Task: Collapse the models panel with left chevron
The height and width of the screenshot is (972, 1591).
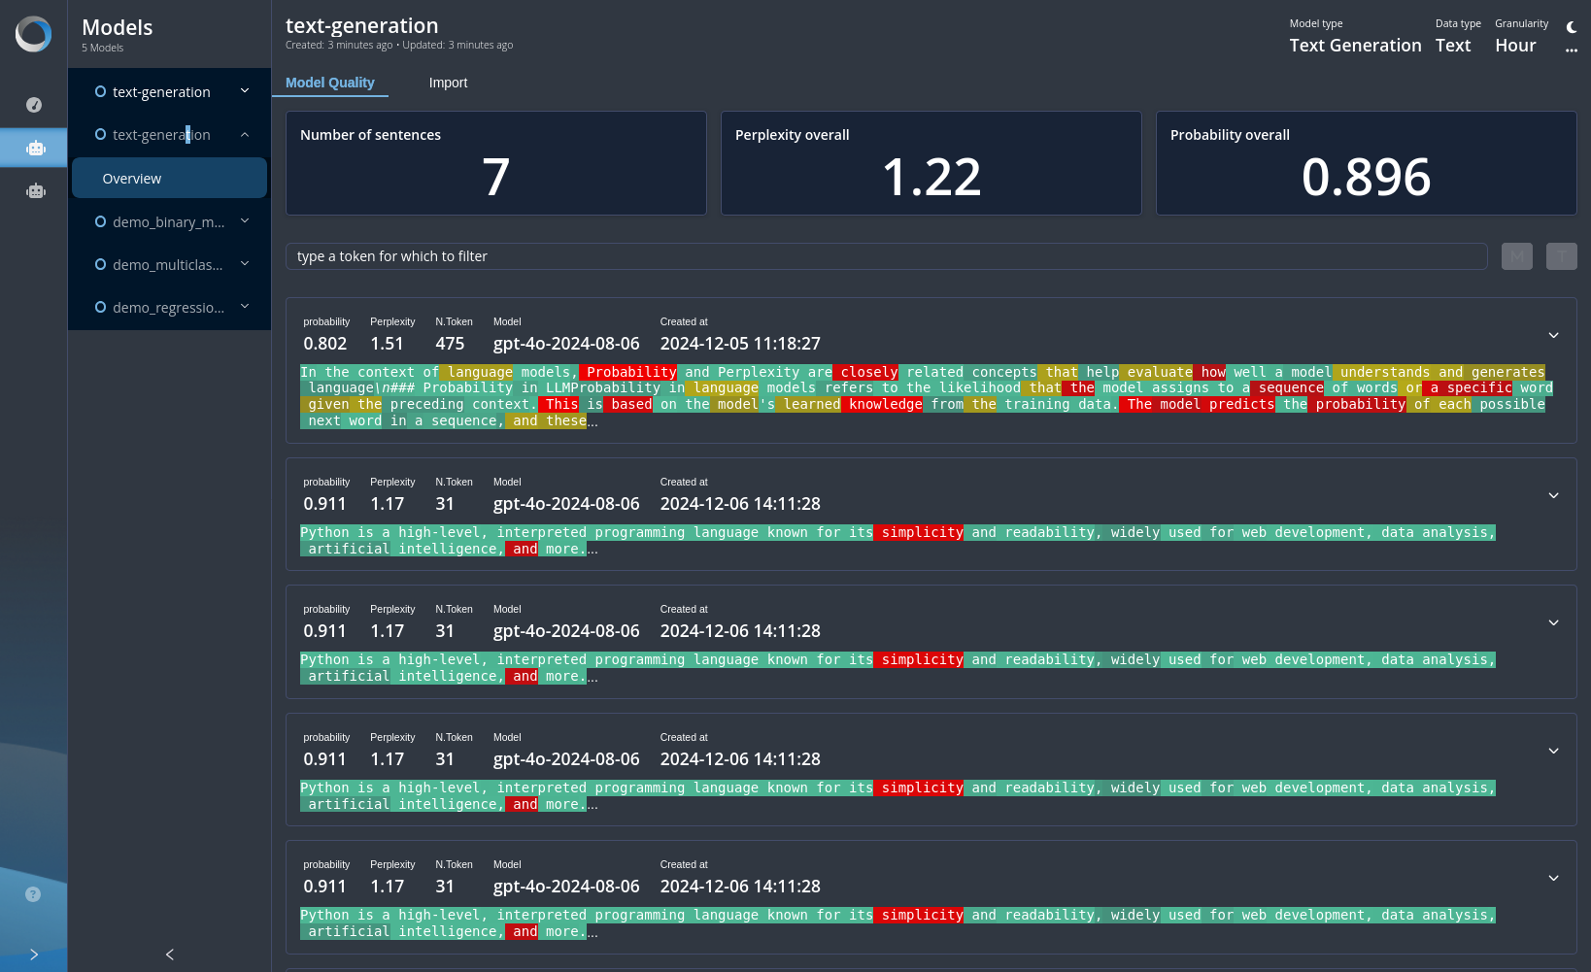Action: coord(170,955)
